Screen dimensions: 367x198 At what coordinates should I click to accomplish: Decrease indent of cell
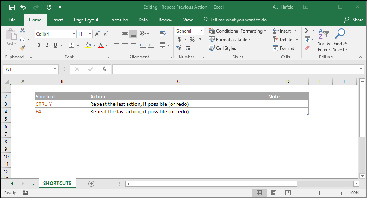pos(142,45)
